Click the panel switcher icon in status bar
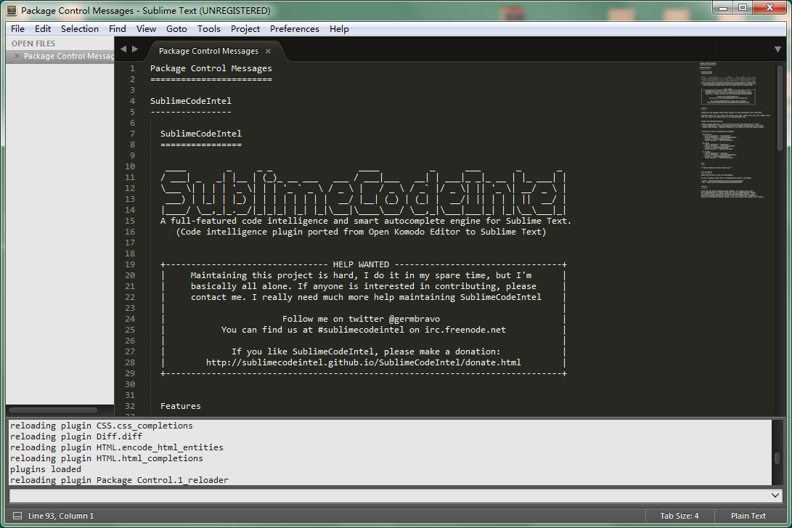The image size is (792, 528). click(x=17, y=516)
